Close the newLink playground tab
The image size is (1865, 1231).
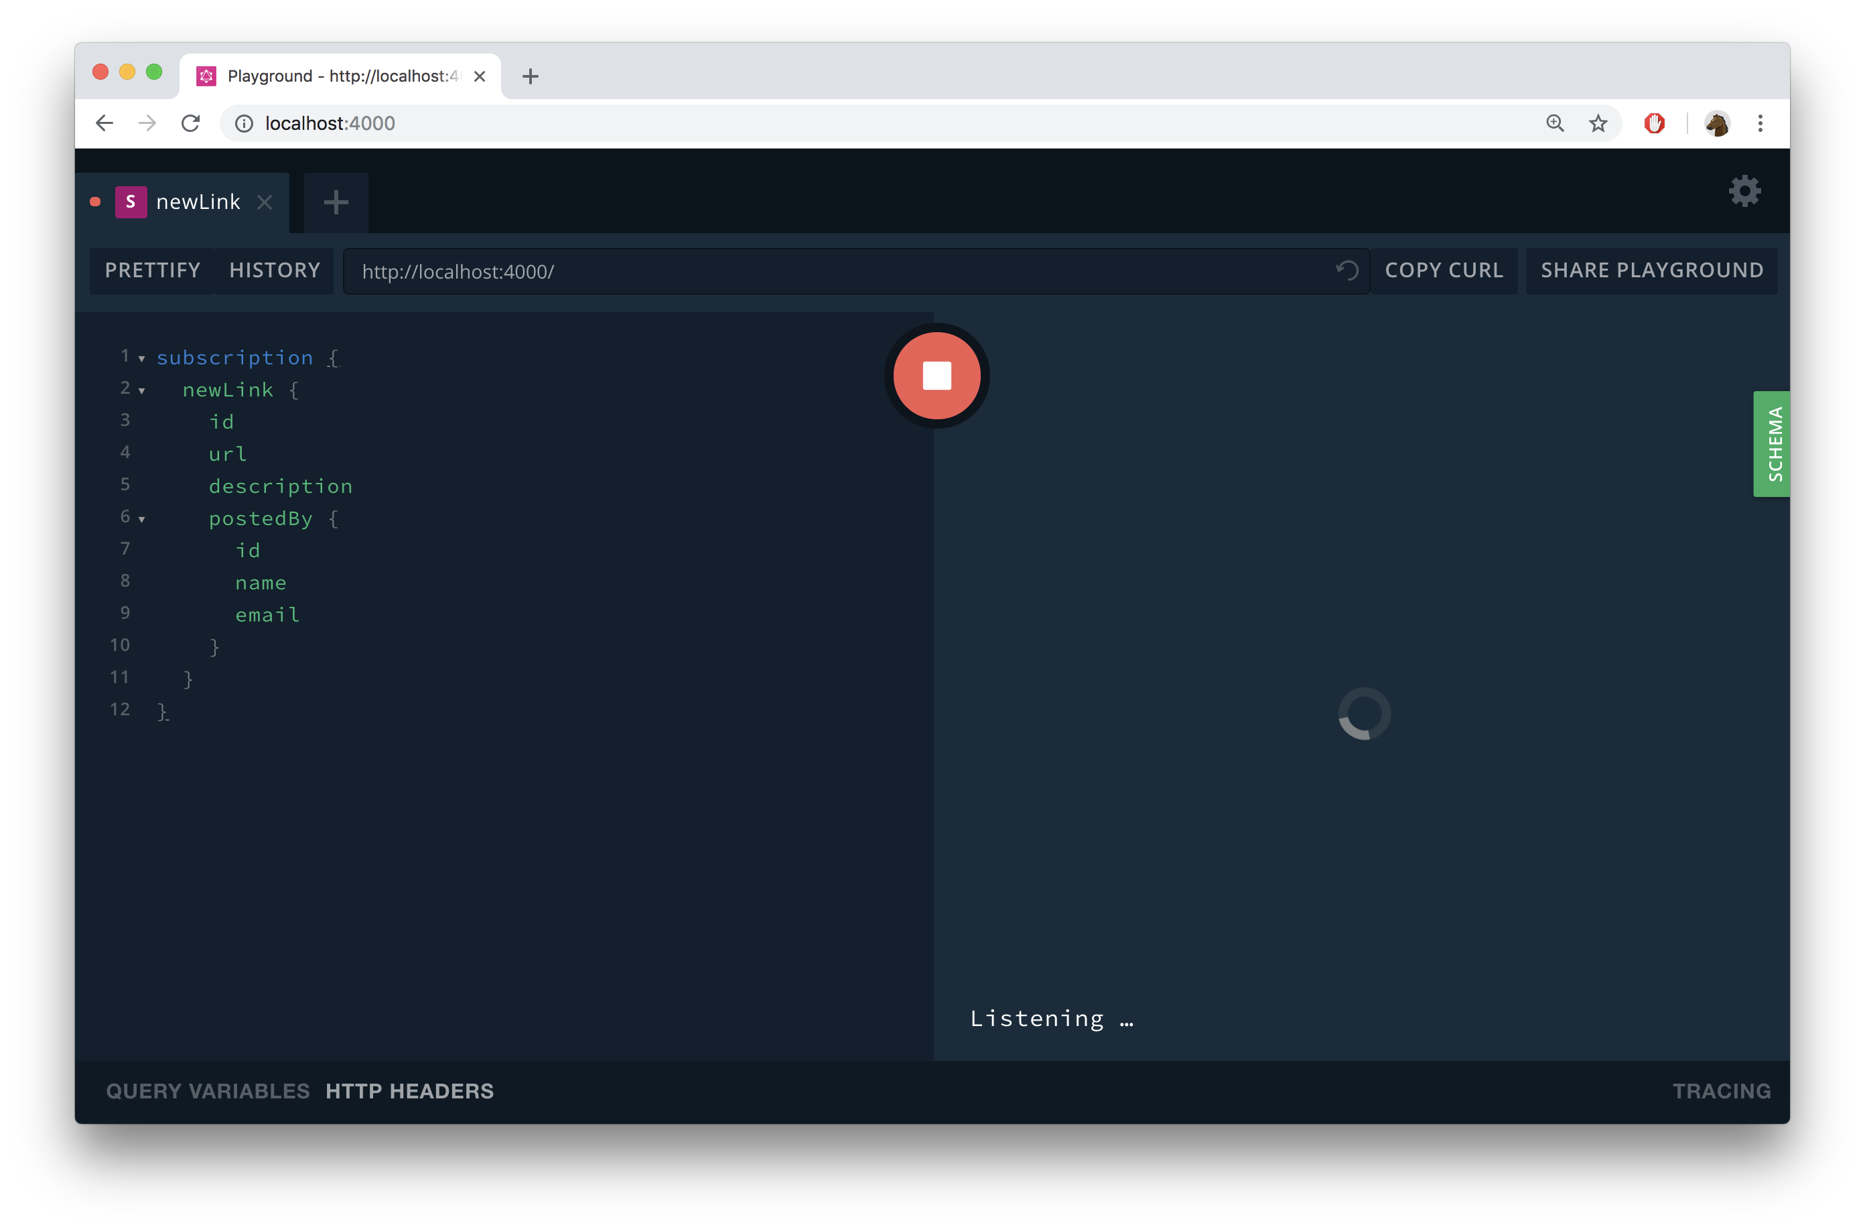point(265,202)
